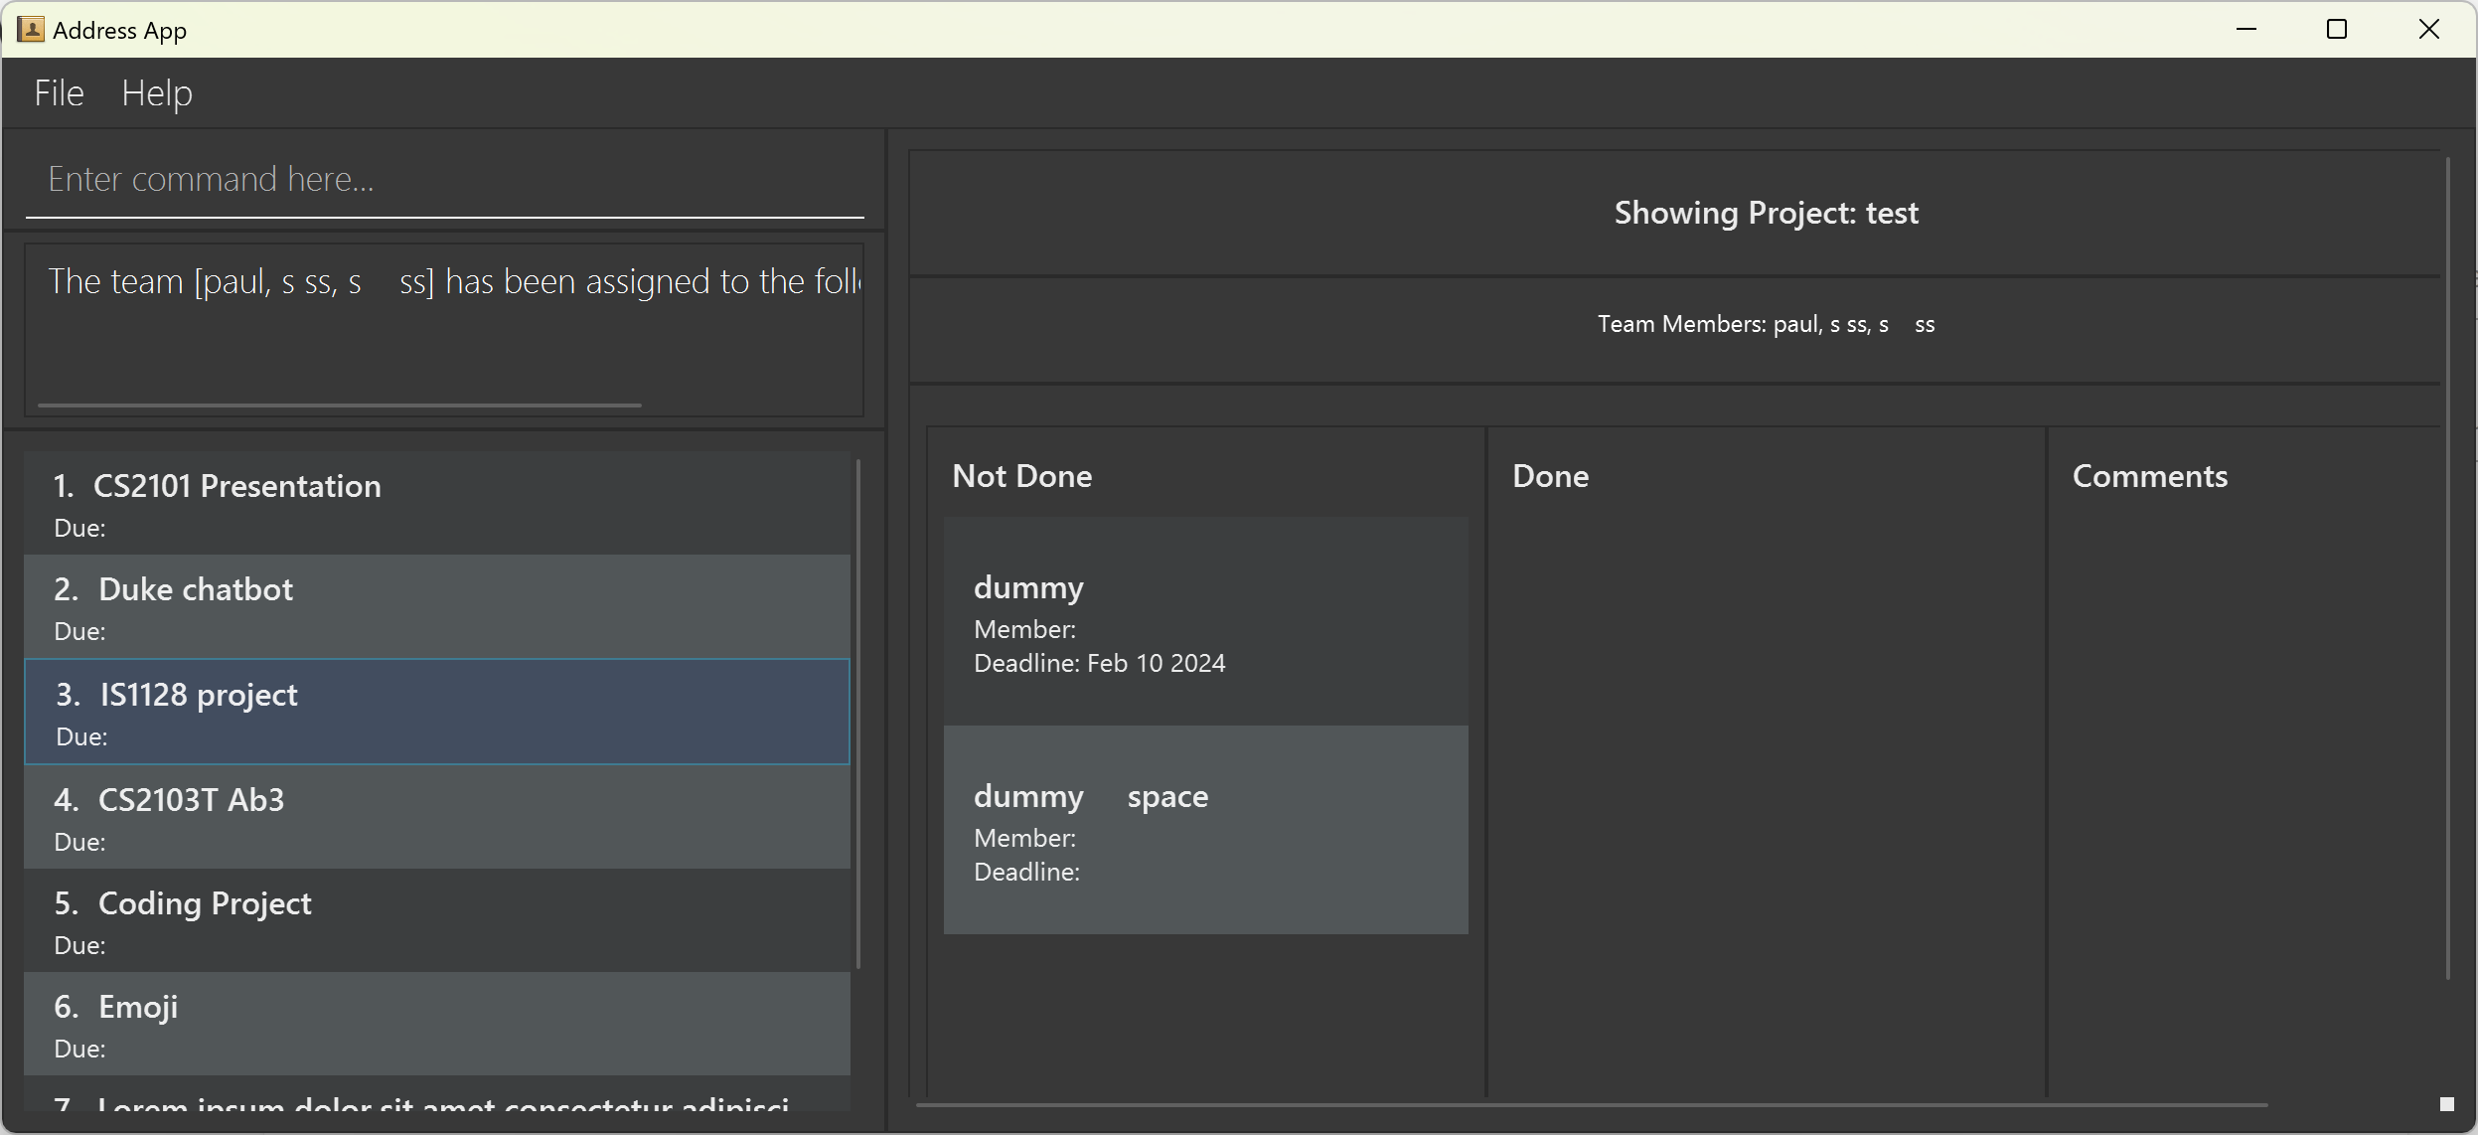The height and width of the screenshot is (1135, 2478).
Task: Maximize the Address App window
Action: click(x=2337, y=30)
